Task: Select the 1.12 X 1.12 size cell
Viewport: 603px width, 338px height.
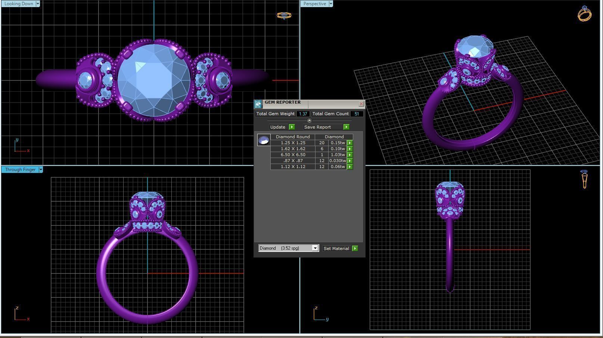Action: (293, 167)
